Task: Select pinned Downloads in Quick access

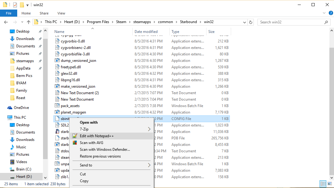Action: click(25, 39)
